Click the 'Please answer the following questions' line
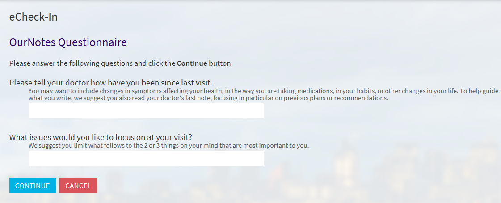The height and width of the screenshot is (203, 501). point(121,63)
